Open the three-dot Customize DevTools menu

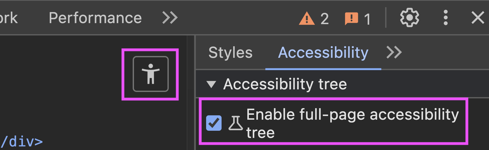tap(445, 18)
